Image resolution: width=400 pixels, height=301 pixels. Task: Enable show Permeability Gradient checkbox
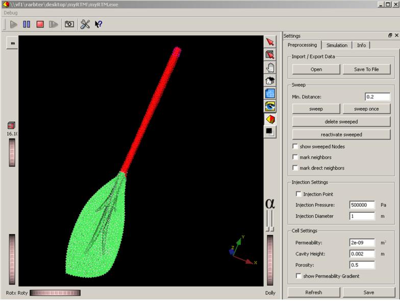tap(298, 276)
